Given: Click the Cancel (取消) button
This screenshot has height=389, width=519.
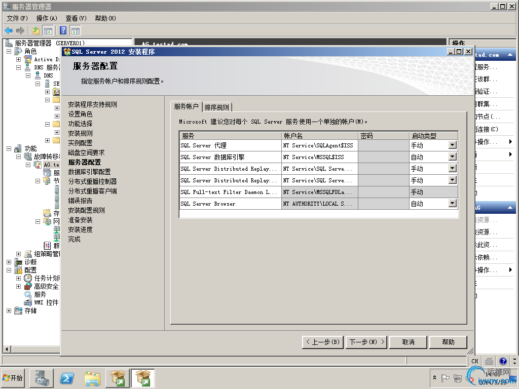Looking at the screenshot, I should pos(408,342).
